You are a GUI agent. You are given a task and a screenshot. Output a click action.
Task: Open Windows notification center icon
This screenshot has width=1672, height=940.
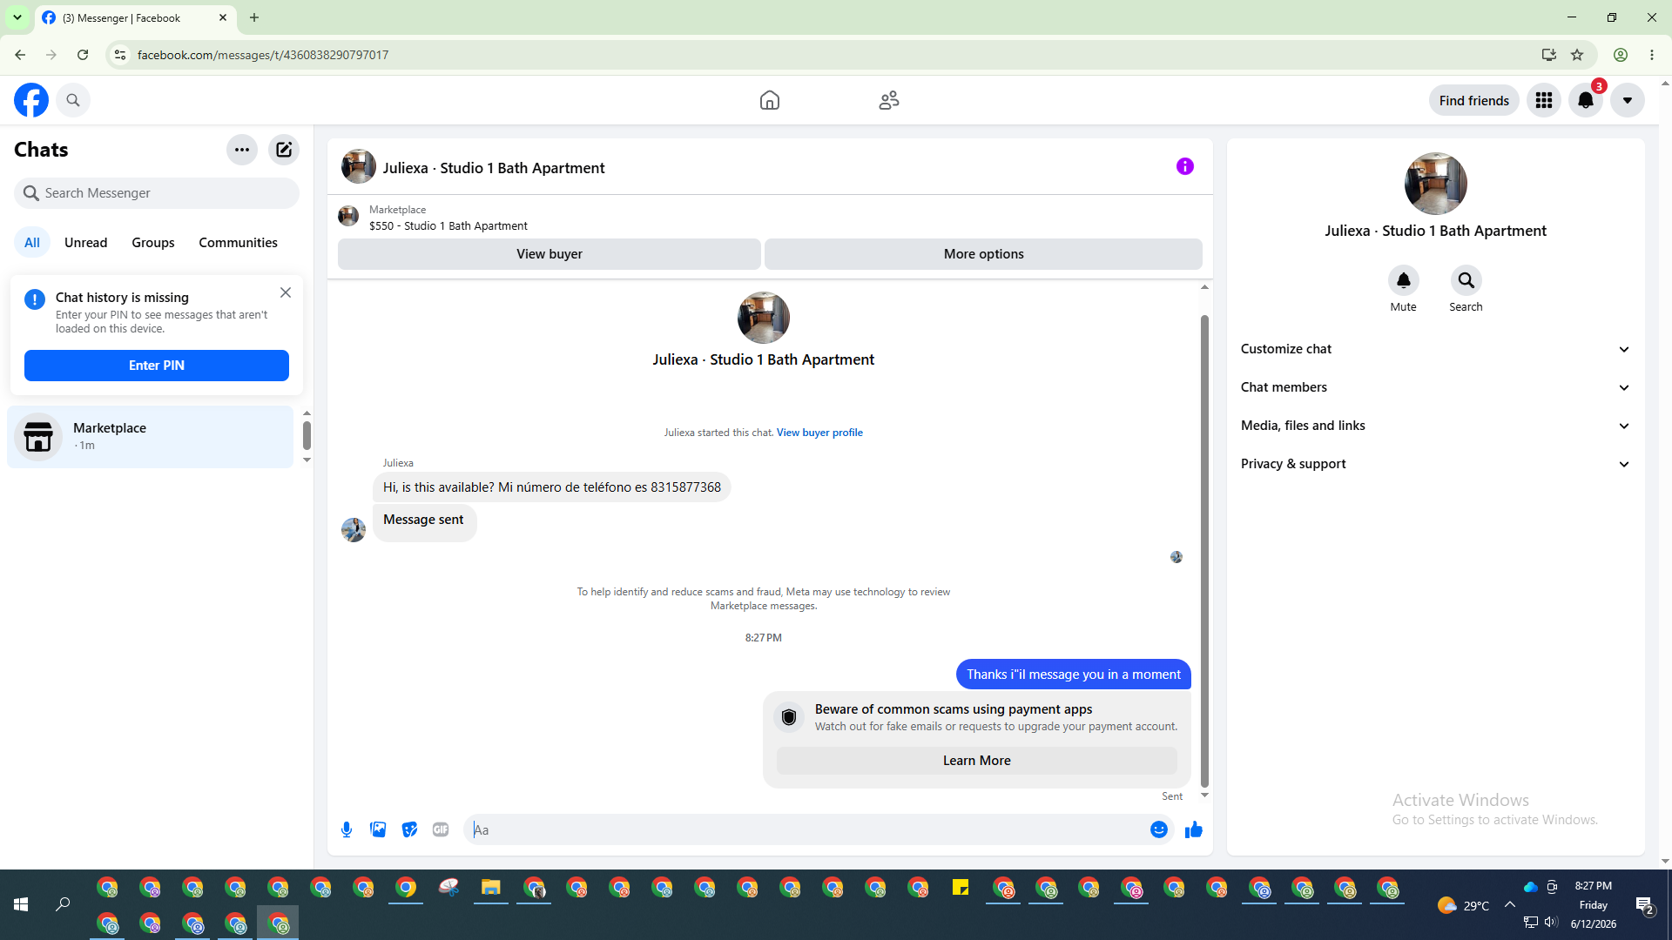click(1645, 905)
